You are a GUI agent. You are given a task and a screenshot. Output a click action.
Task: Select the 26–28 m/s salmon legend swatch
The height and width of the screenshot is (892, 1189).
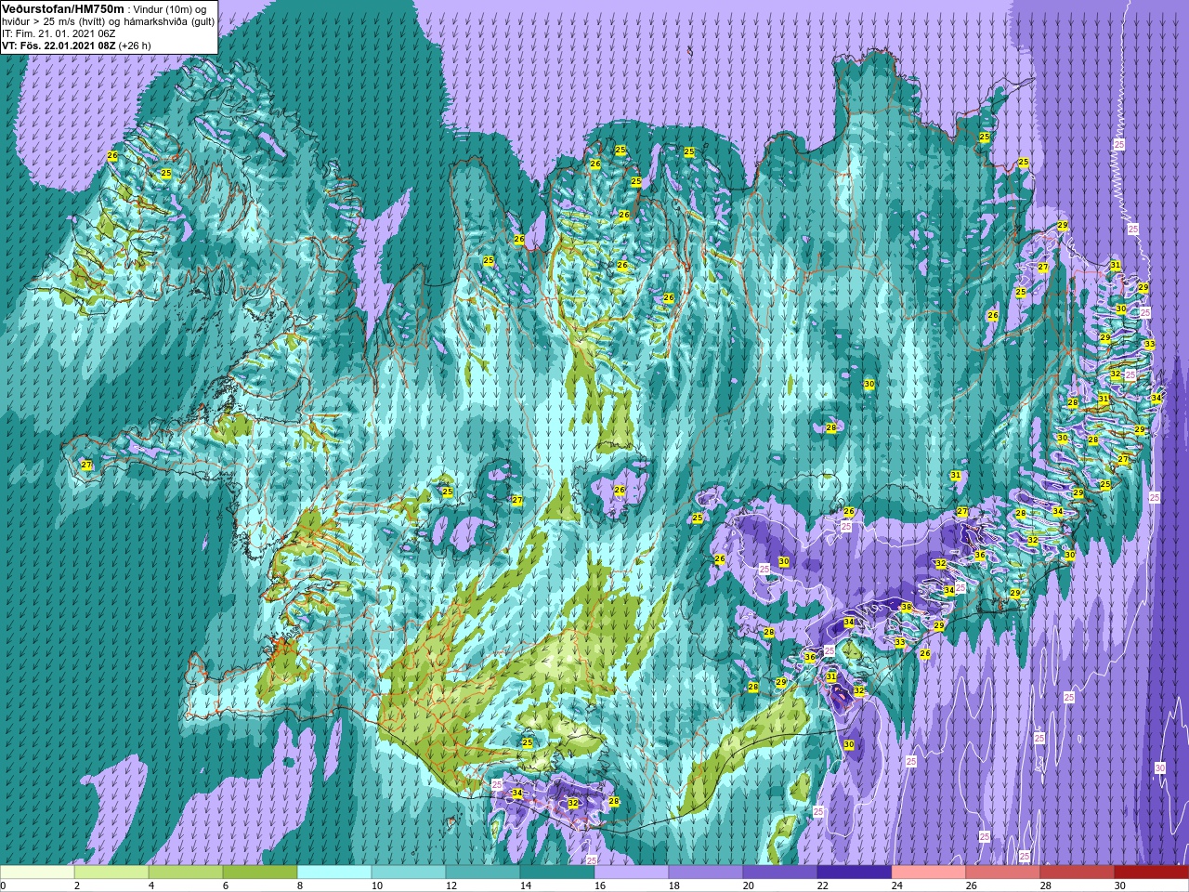point(1003,872)
